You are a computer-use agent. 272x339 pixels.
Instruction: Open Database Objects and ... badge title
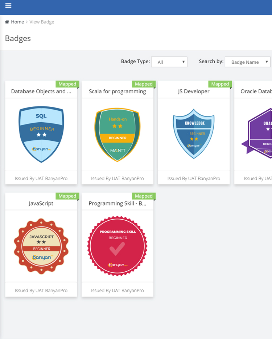(41, 92)
